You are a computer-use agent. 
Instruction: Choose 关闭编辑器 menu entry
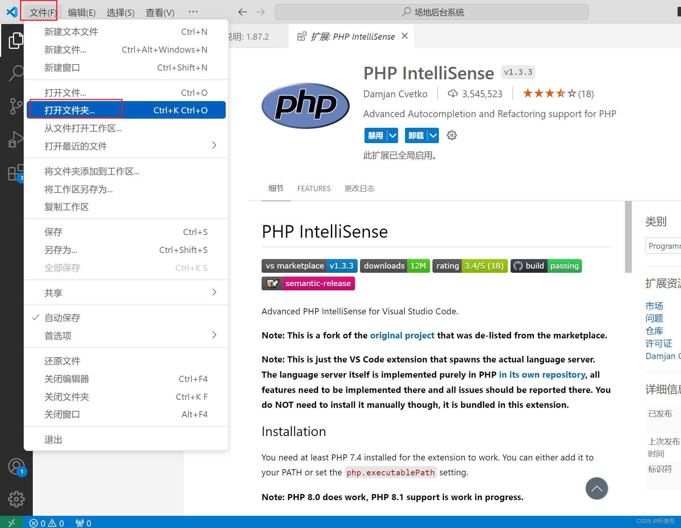(x=126, y=379)
